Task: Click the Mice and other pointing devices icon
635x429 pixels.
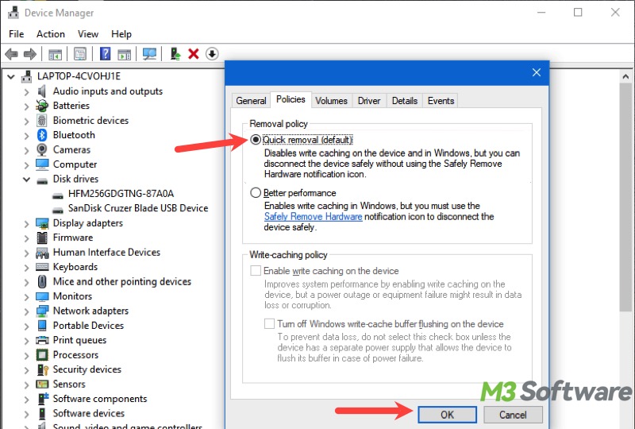Action: (x=42, y=281)
